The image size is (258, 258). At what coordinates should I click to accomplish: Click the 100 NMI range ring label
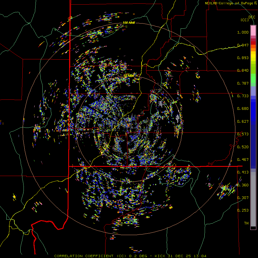[x=129, y=23]
